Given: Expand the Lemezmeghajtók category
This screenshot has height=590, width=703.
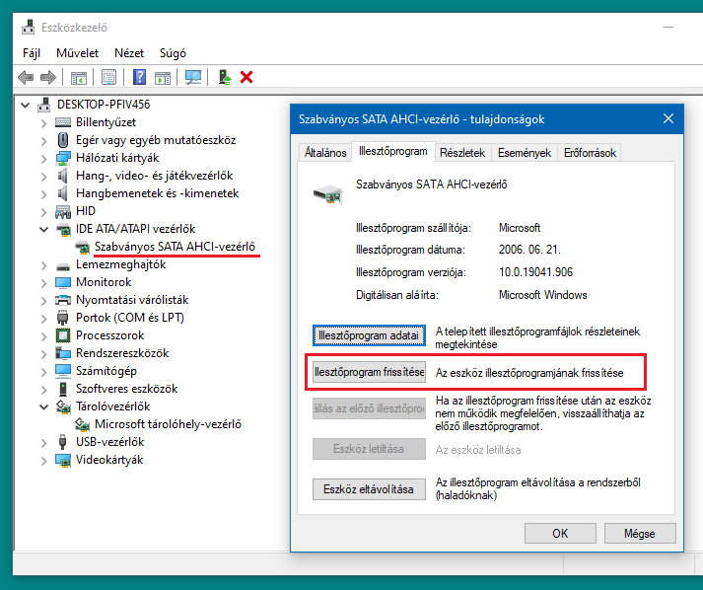Looking at the screenshot, I should click(x=43, y=265).
